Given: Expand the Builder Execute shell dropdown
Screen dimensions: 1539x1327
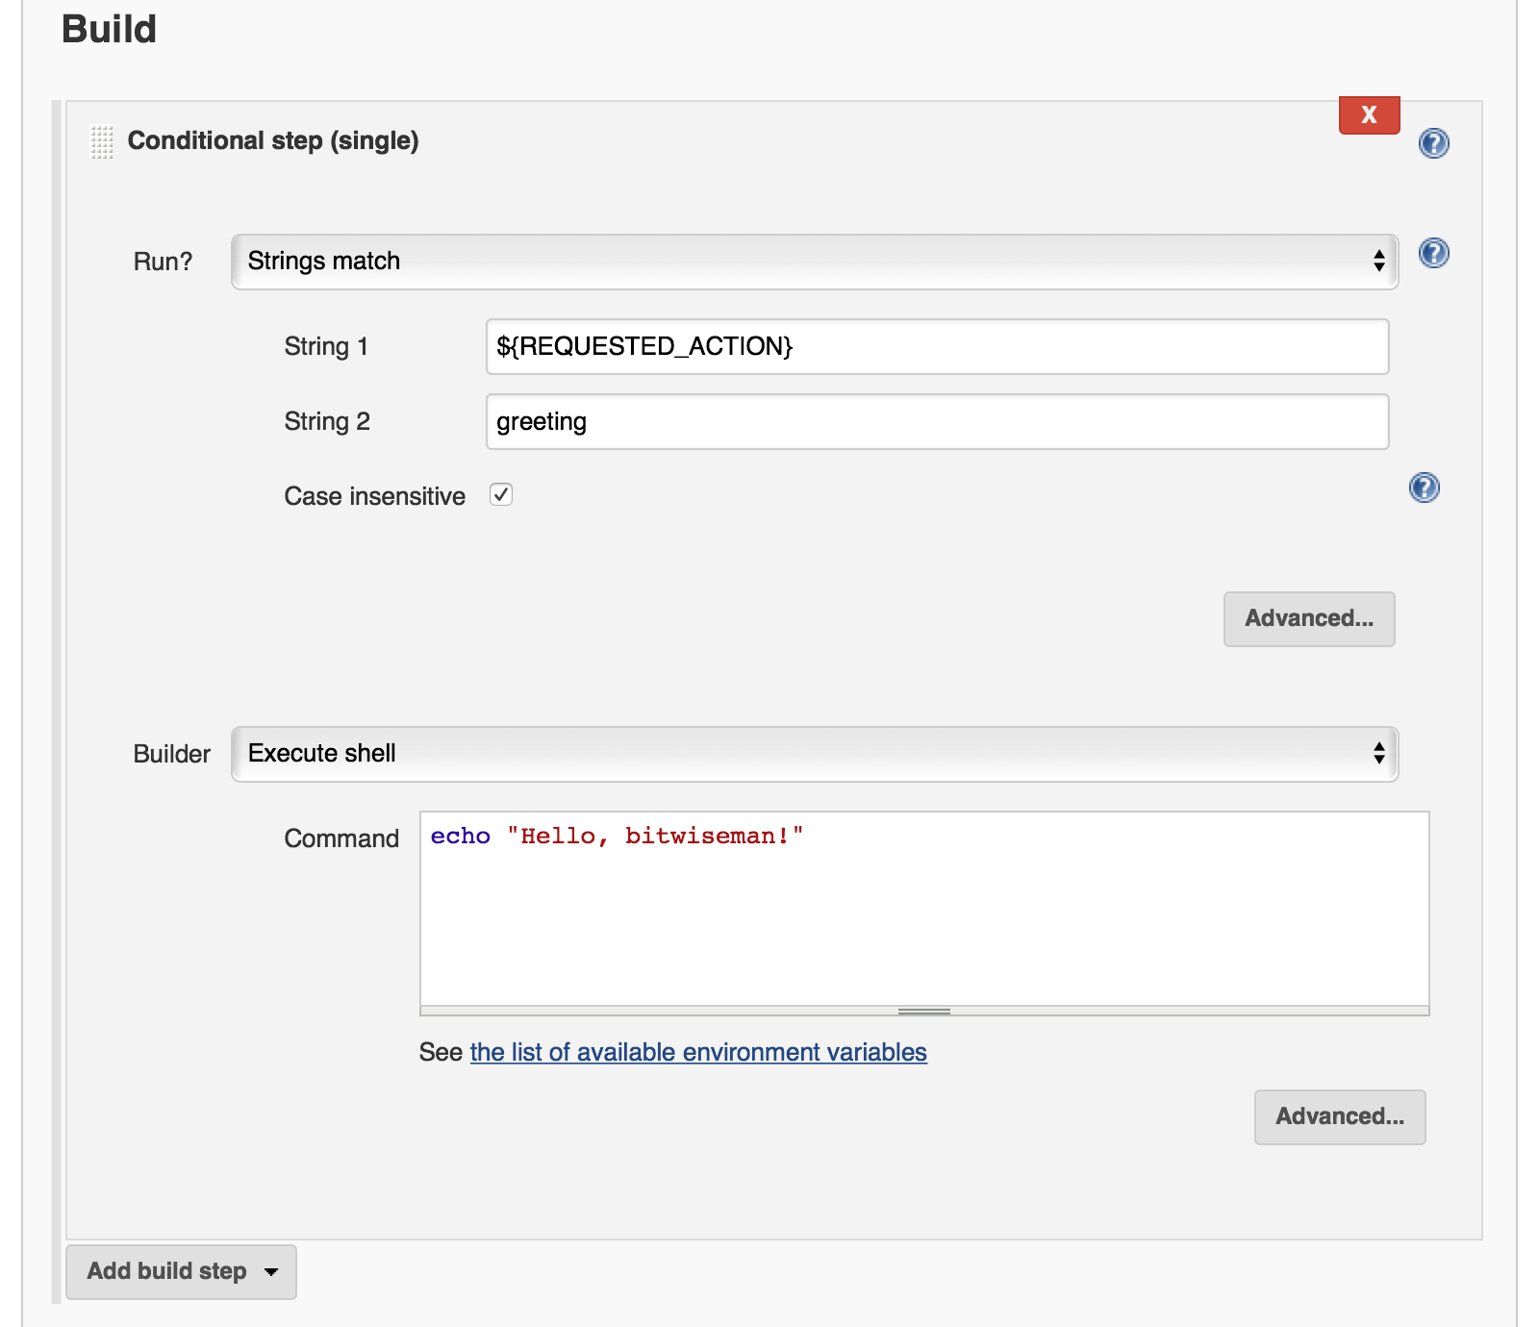Looking at the screenshot, I should [x=814, y=754].
